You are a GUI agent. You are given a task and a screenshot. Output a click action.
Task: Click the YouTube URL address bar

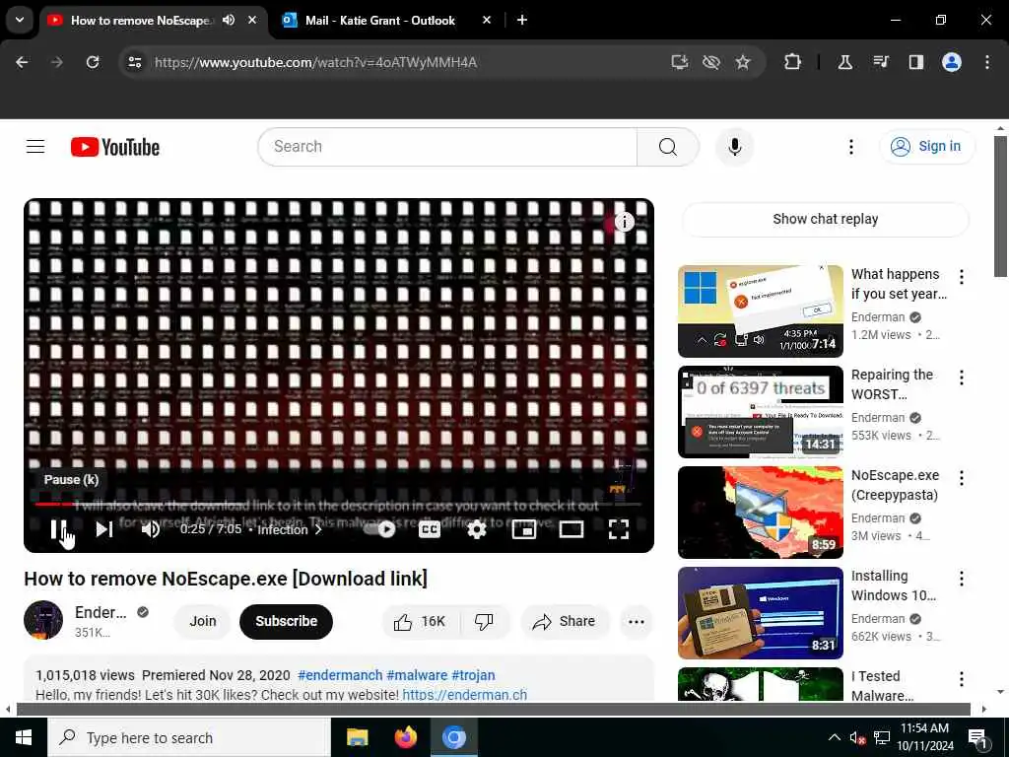click(315, 62)
